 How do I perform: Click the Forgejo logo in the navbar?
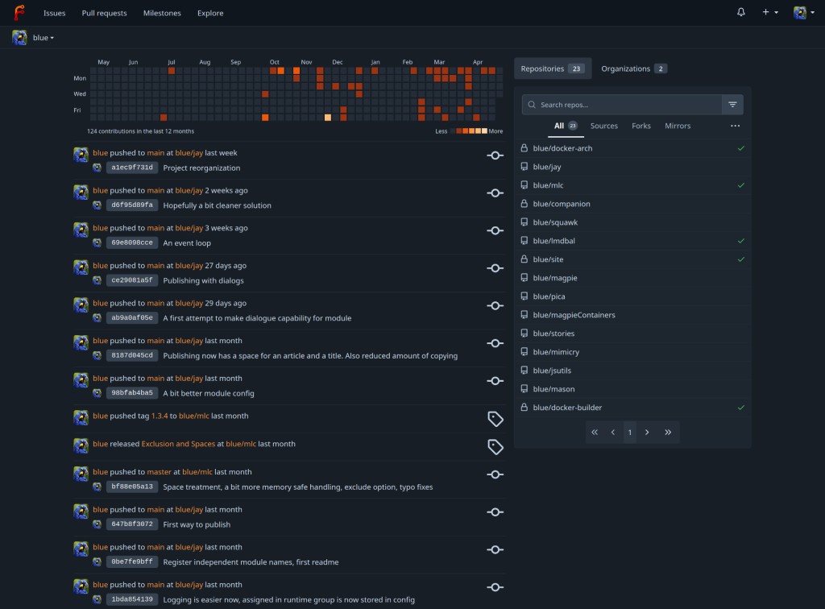(21, 13)
